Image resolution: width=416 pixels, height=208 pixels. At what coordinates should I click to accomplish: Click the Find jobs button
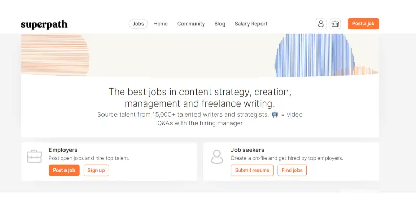292,171
